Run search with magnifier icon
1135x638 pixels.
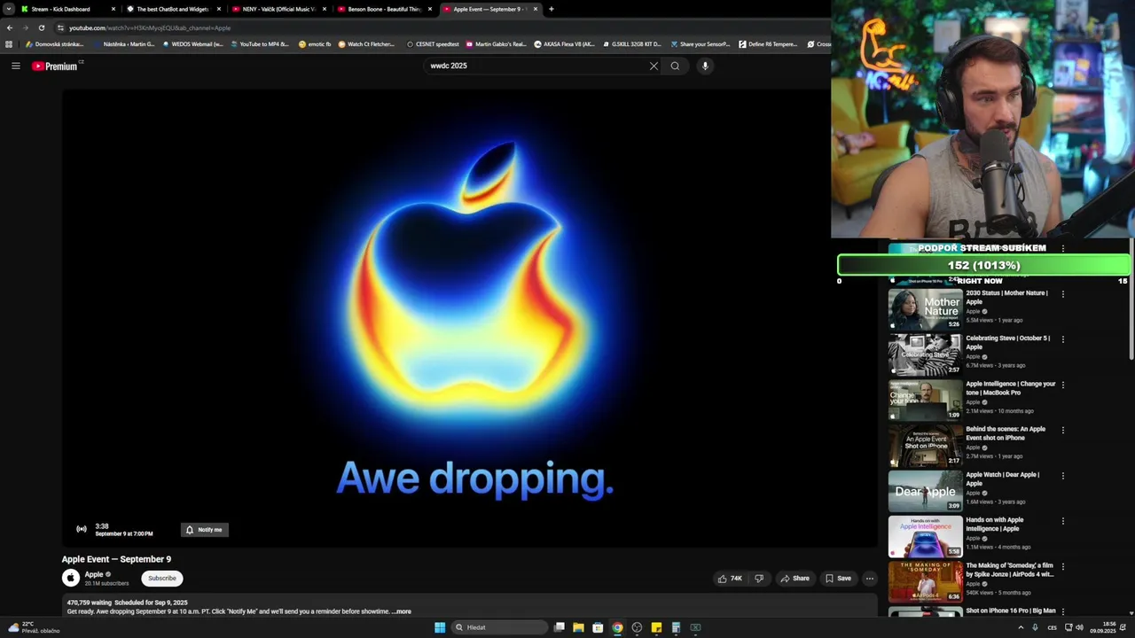click(675, 66)
